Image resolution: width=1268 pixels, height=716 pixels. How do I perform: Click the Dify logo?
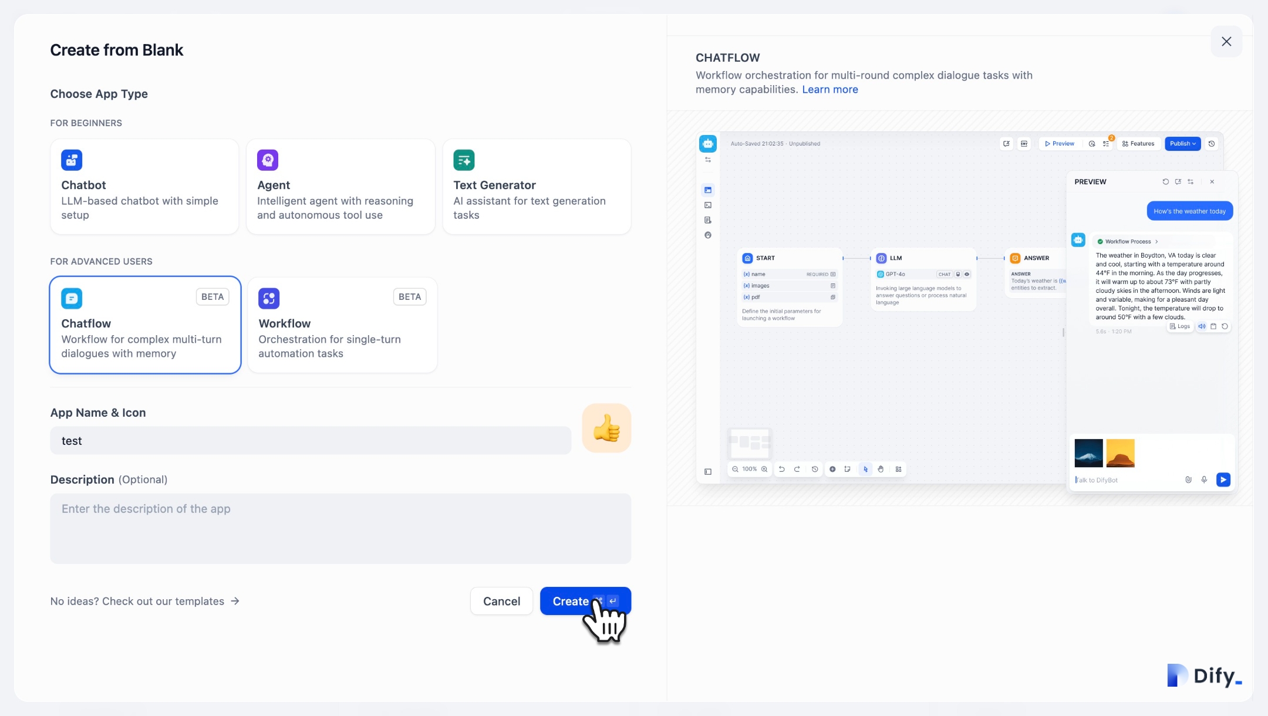coord(1205,676)
